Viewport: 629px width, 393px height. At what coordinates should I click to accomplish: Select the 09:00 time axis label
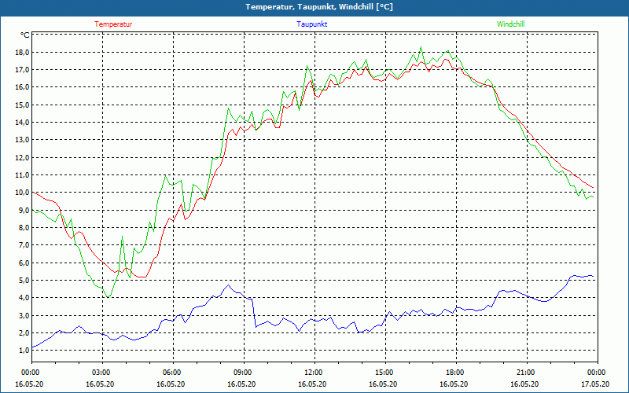click(243, 372)
